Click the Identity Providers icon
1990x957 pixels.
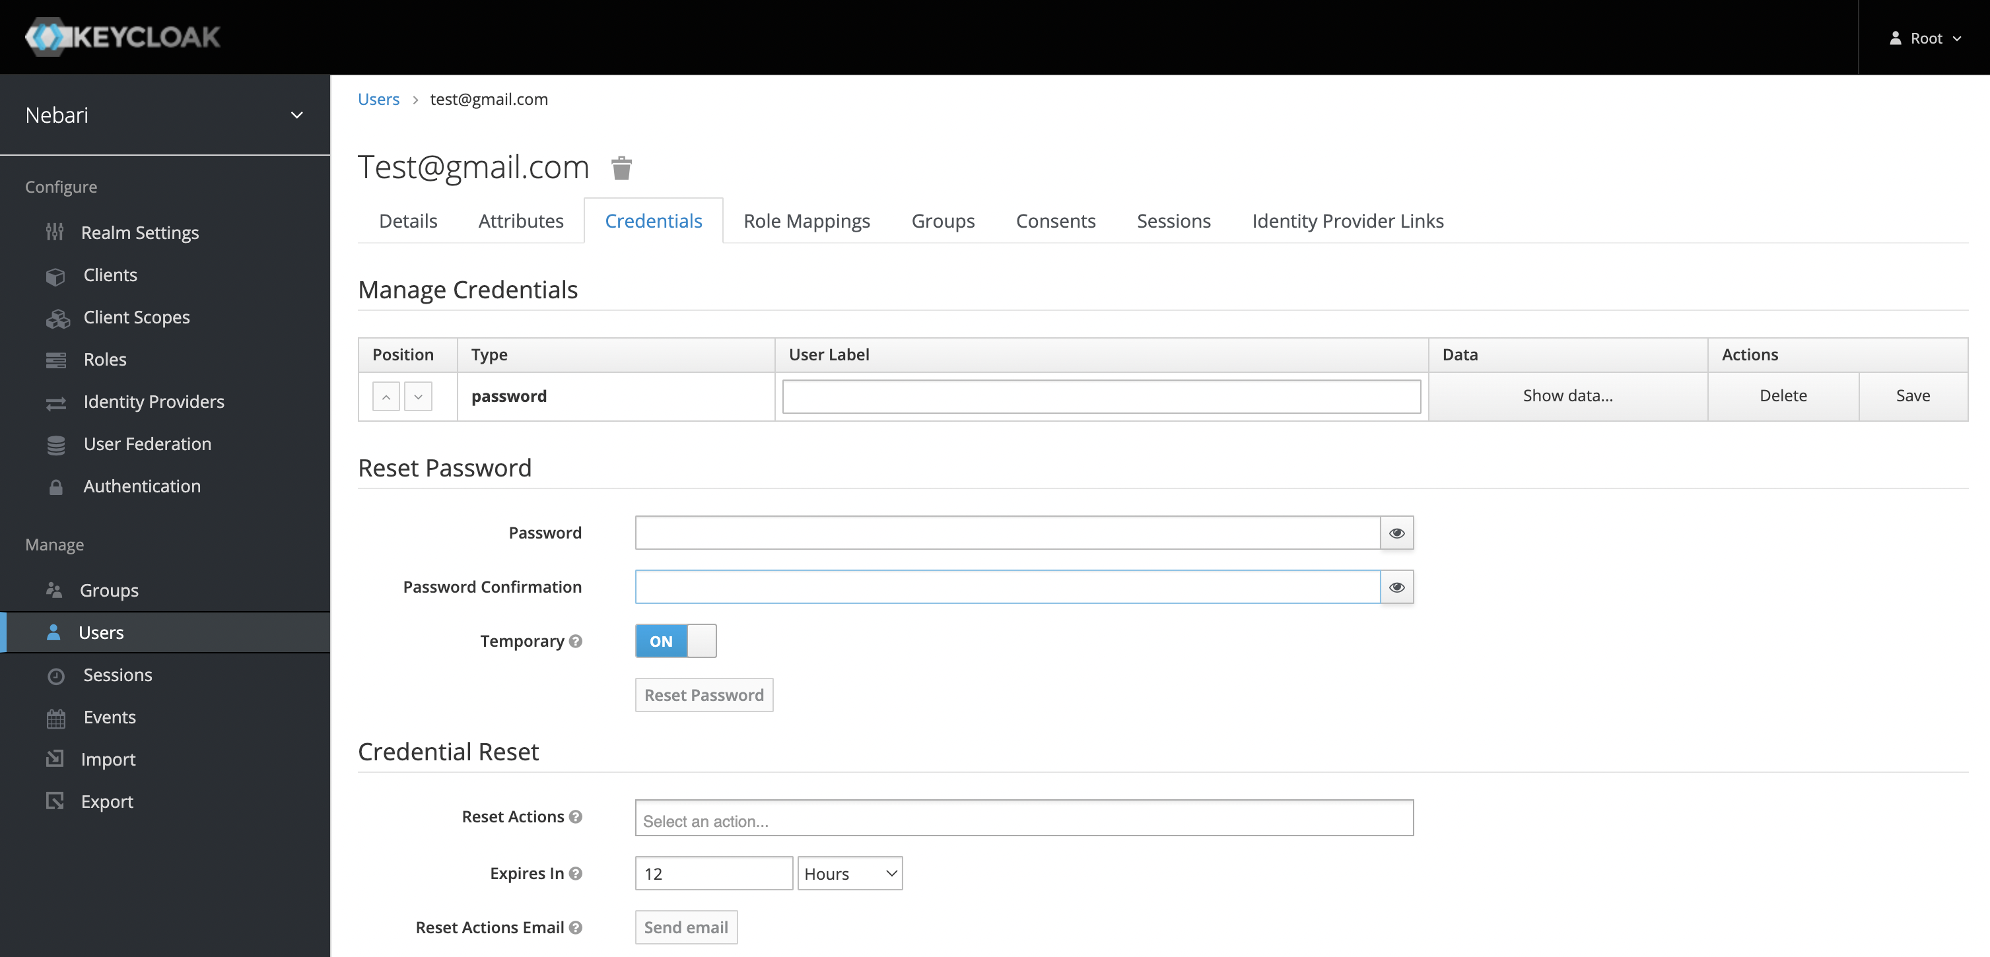(56, 401)
